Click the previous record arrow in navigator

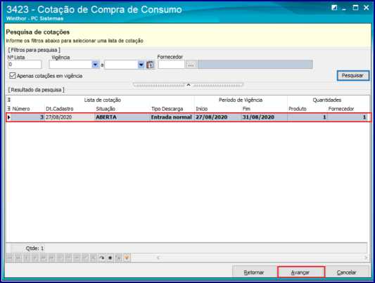coord(27,258)
